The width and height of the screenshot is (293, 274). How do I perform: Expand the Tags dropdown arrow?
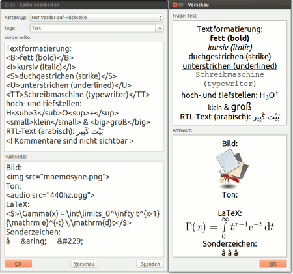coord(160,28)
